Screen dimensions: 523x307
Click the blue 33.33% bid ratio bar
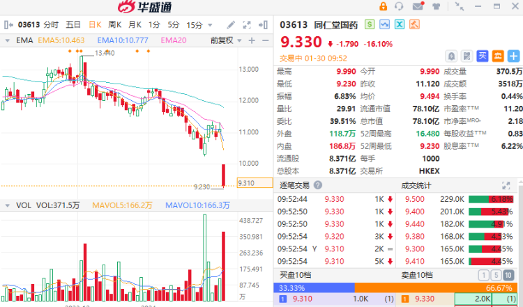click(x=314, y=288)
